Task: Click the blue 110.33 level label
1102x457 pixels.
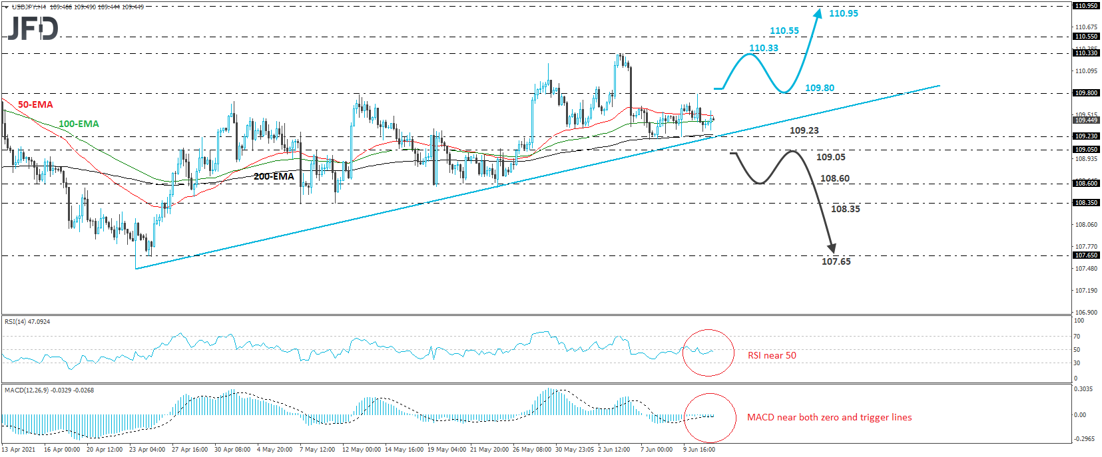Action: point(764,48)
